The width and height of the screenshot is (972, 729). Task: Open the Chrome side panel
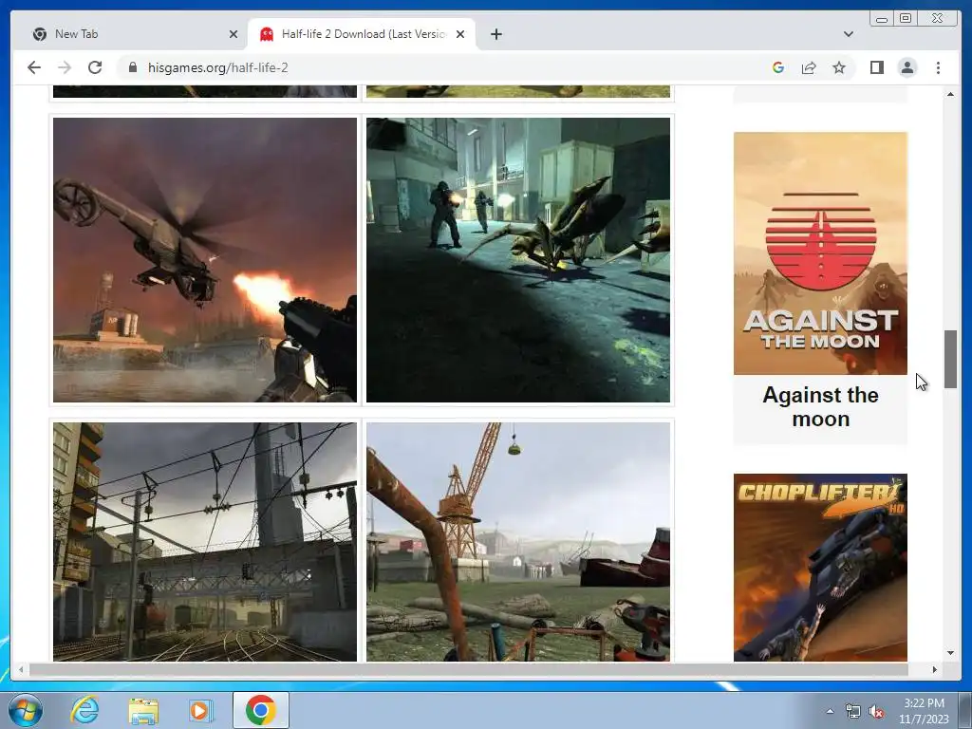click(x=876, y=67)
